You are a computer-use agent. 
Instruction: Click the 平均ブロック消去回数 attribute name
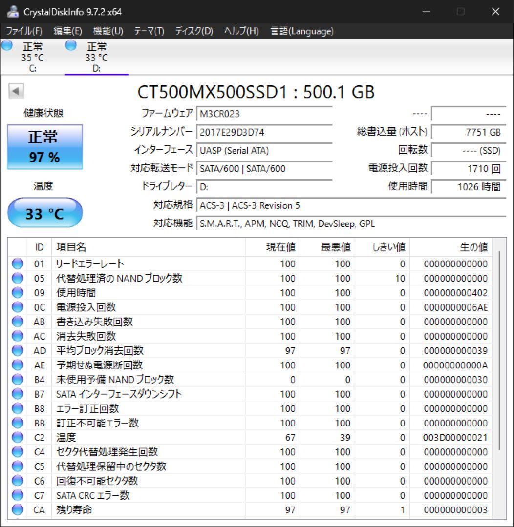click(x=100, y=350)
